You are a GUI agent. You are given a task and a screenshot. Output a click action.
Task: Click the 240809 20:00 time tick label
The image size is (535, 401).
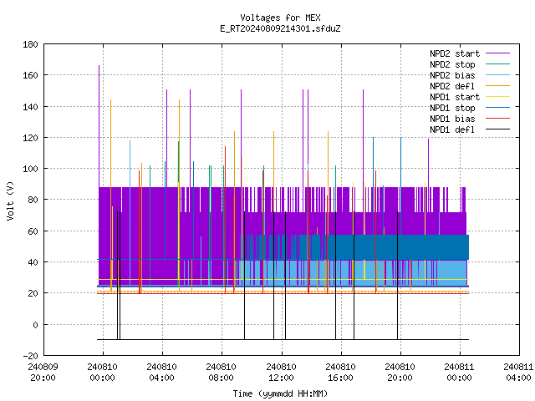pyautogui.click(x=43, y=373)
